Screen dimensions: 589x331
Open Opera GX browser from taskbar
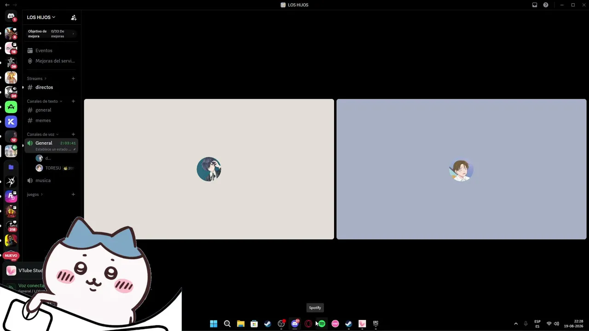308,324
